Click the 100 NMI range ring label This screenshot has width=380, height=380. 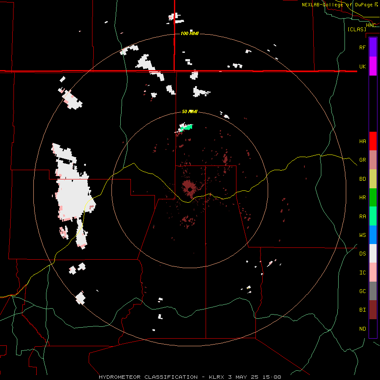pyautogui.click(x=190, y=33)
